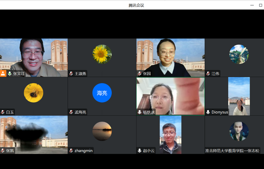Mute 赵小云's active microphone
This screenshot has height=169, width=264.
point(139,151)
